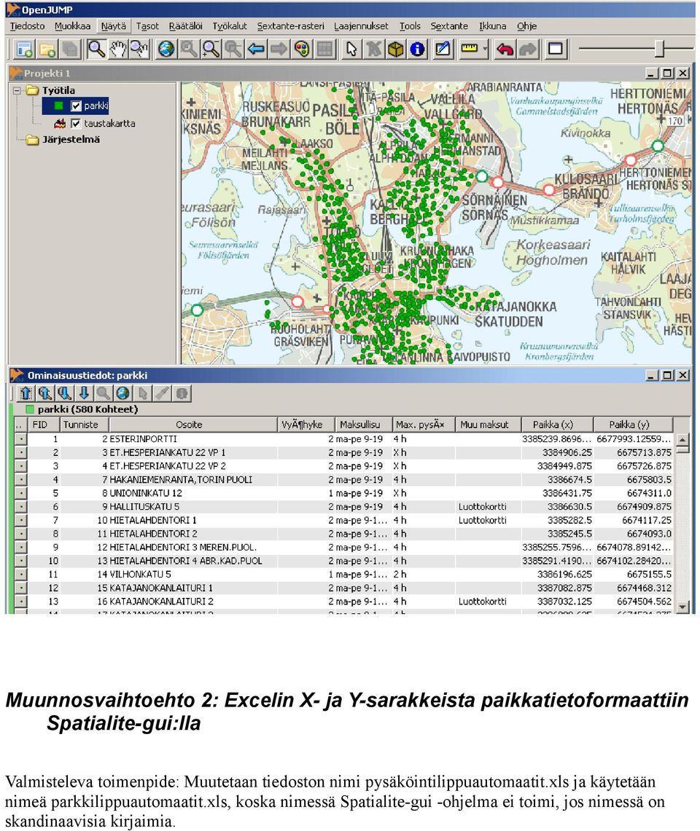
Task: Toggle visibility checkbox of taustakartta layer
Action: (75, 124)
